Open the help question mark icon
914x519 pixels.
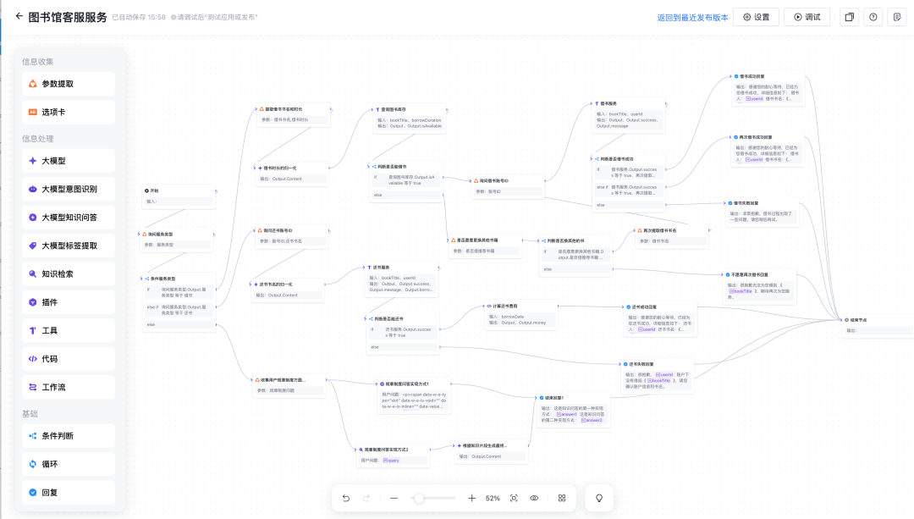(873, 17)
